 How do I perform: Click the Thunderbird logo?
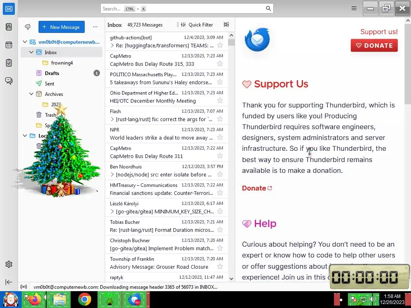click(x=257, y=40)
